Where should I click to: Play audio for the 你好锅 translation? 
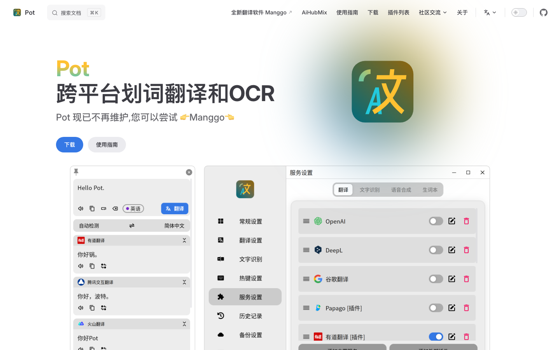81,266
